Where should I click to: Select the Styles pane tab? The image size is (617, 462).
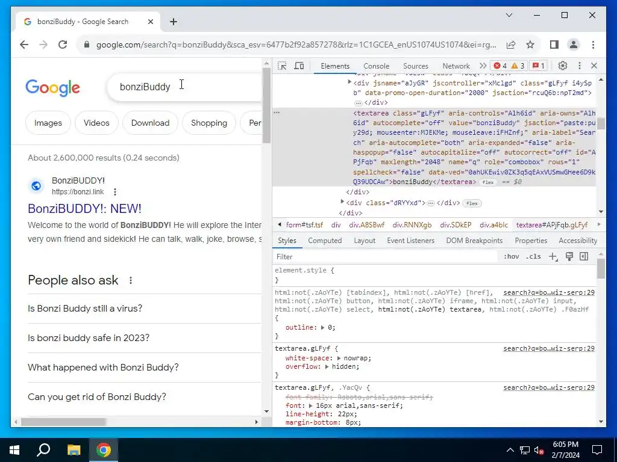(x=287, y=241)
